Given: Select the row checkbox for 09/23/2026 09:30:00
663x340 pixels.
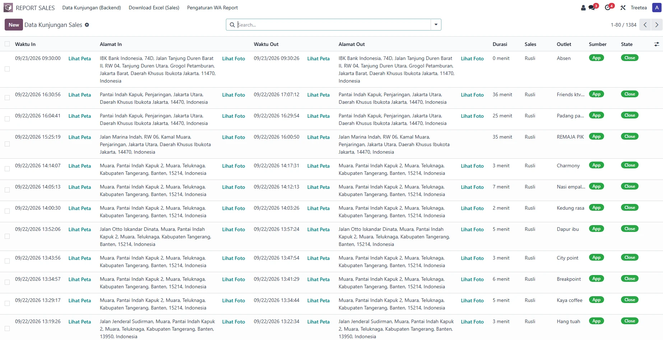Looking at the screenshot, I should pyautogui.click(x=7, y=69).
